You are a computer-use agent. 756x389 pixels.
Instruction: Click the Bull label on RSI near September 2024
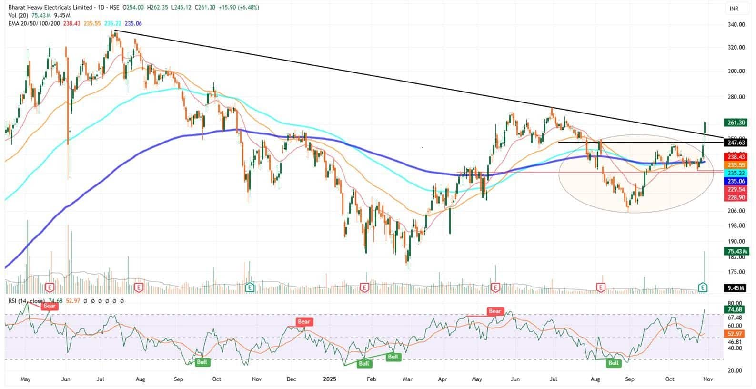coord(202,362)
